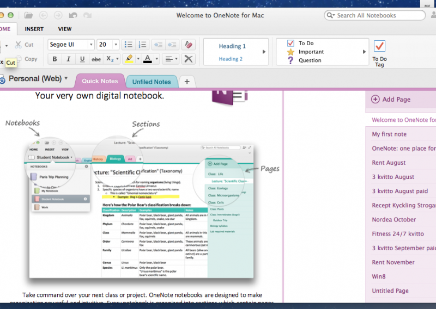
Task: Expand the paste options arrow
Action: 7,45
